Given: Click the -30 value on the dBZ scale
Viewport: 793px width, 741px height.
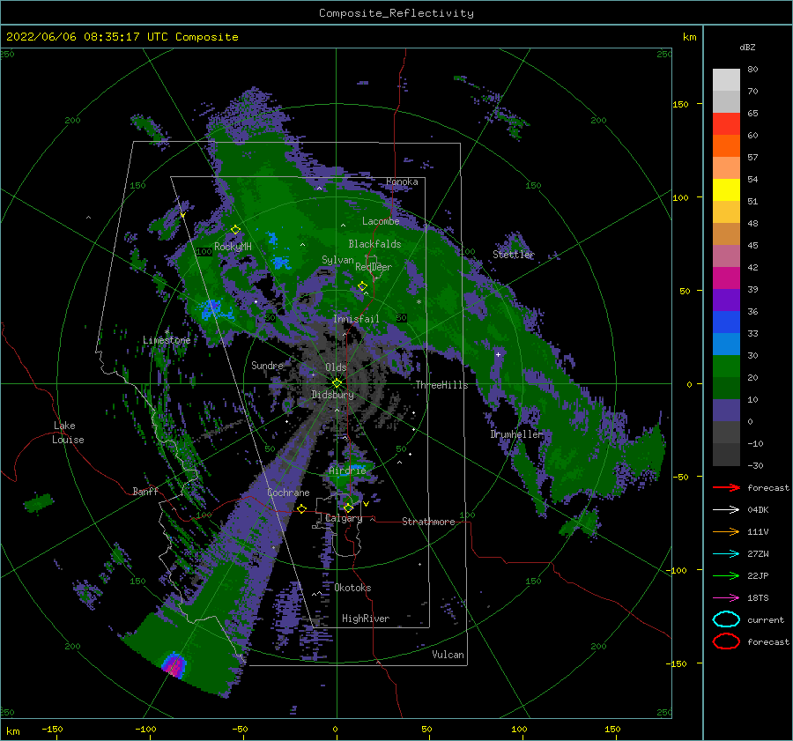Looking at the screenshot, I should (755, 465).
